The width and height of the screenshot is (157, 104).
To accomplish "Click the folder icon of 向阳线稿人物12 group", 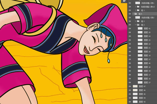I will [138, 7].
